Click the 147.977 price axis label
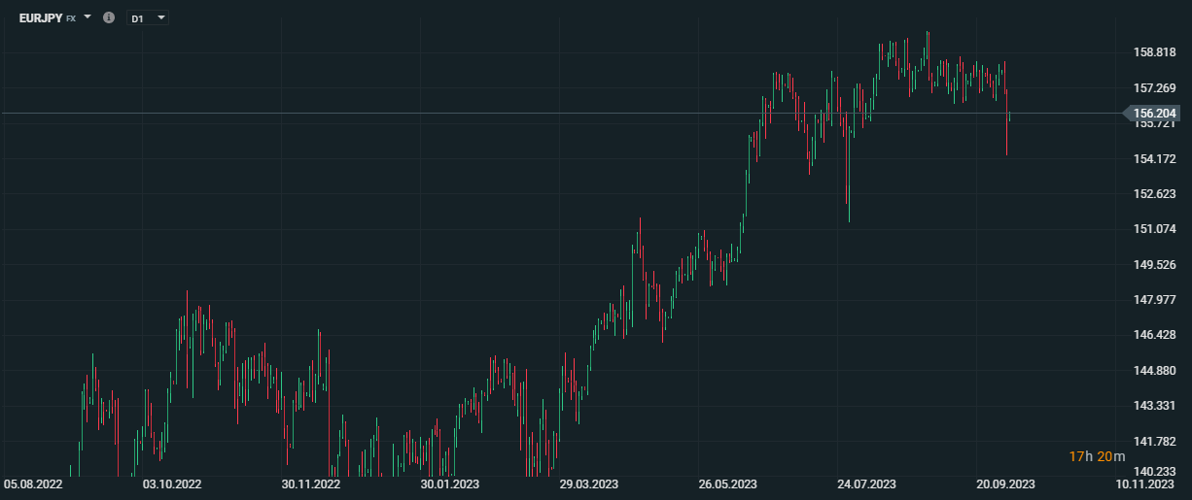 tap(1154, 299)
